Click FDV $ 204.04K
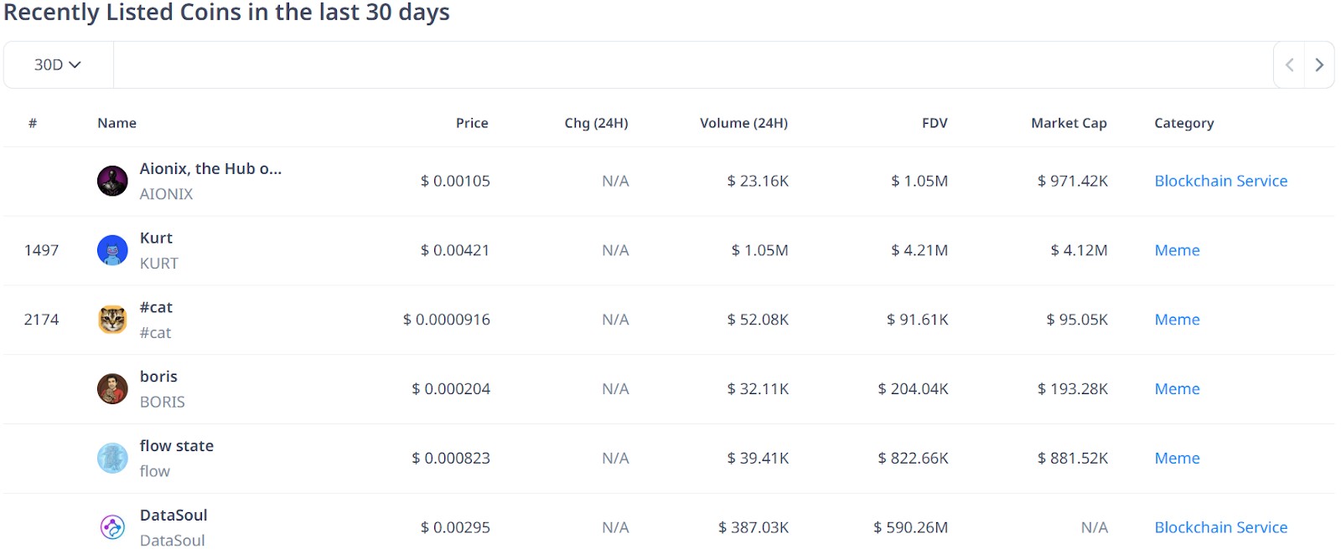The image size is (1341, 559). point(913,389)
